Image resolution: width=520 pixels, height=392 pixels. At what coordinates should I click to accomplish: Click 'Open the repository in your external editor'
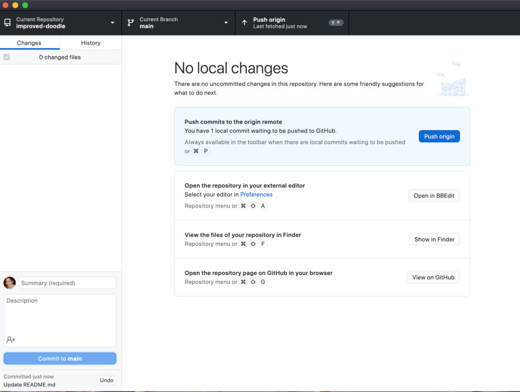(x=245, y=186)
